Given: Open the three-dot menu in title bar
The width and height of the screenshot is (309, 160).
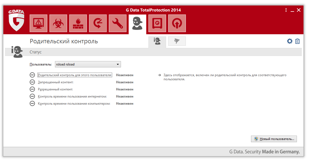Looking at the screenshot, I should [286, 10].
